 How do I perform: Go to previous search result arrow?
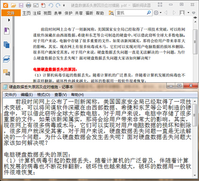166,13
